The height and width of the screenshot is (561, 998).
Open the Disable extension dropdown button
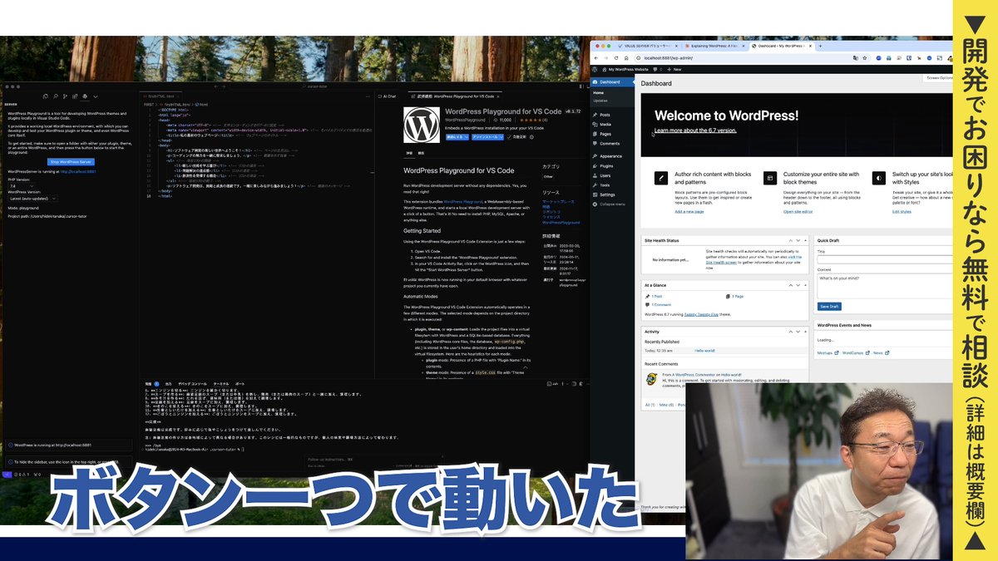point(457,137)
